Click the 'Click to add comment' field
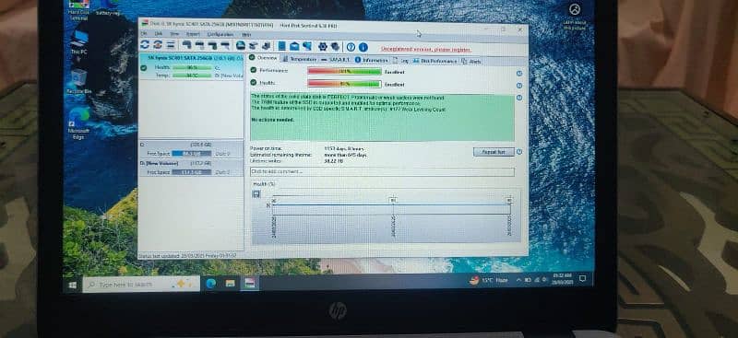Image resolution: width=738 pixels, height=338 pixels. tap(382, 171)
